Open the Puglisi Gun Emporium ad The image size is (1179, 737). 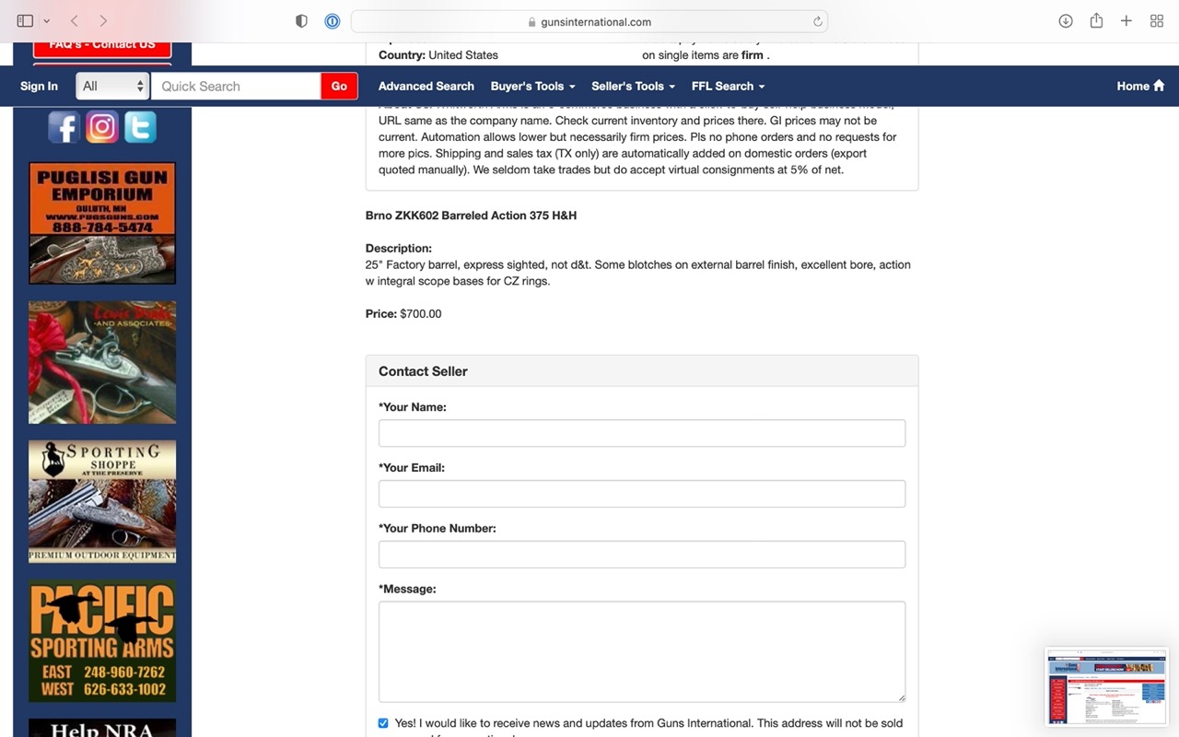pos(102,223)
